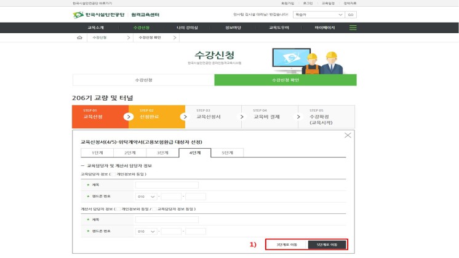Switch to the 3단계 tab

(162, 152)
